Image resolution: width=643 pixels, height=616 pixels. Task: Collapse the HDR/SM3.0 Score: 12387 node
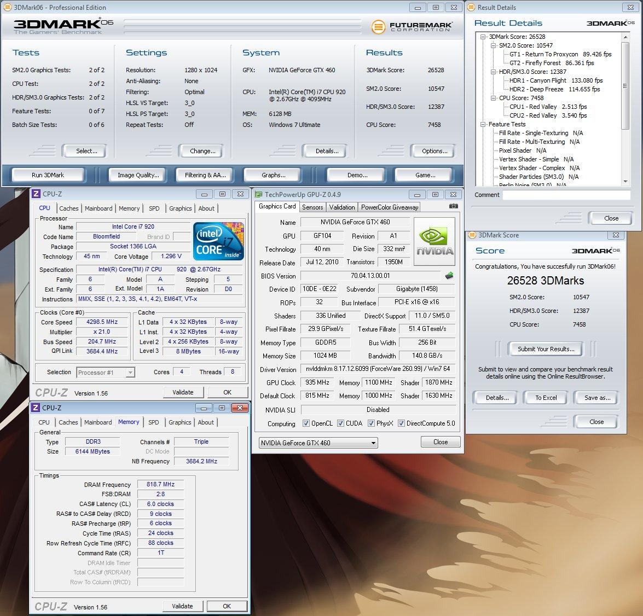[493, 72]
